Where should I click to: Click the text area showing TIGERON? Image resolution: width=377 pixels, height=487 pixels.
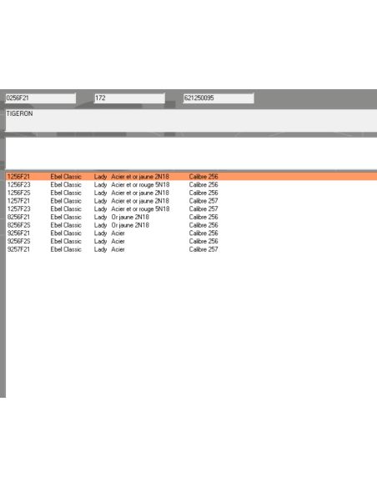(x=191, y=120)
